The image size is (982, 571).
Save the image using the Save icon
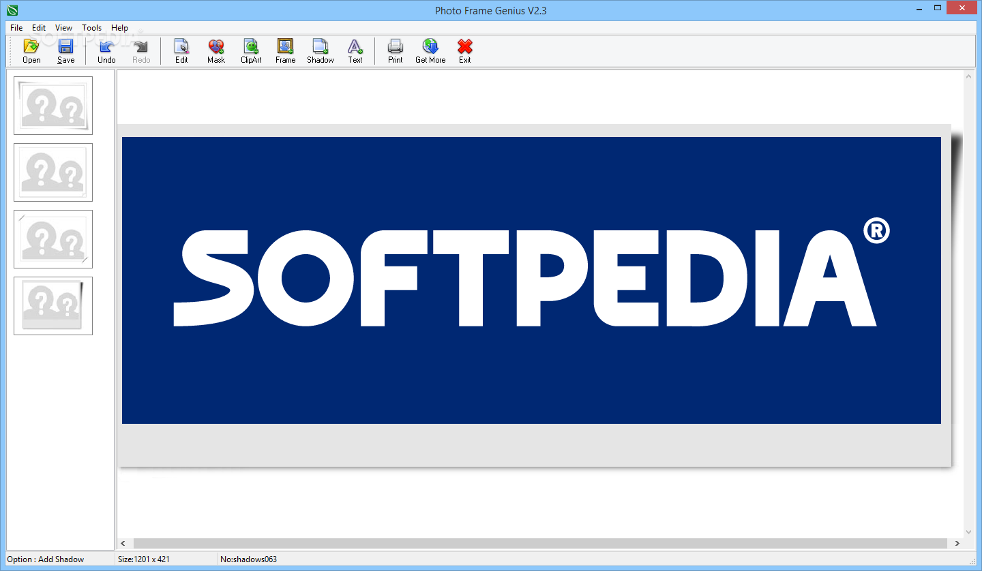[65, 51]
